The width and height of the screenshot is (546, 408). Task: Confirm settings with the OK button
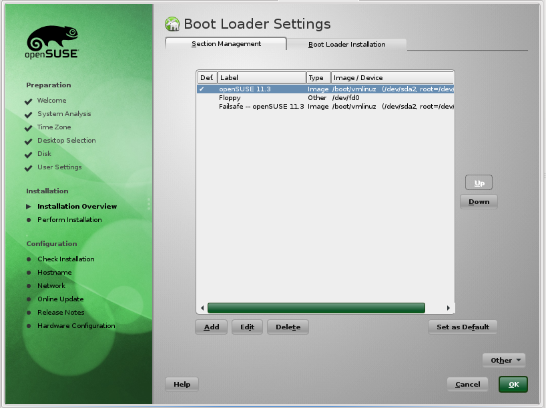pyautogui.click(x=513, y=385)
